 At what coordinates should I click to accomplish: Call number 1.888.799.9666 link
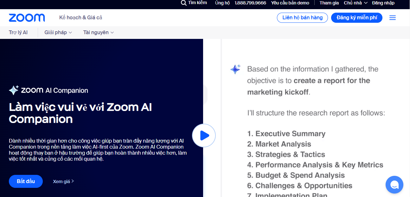click(x=250, y=3)
